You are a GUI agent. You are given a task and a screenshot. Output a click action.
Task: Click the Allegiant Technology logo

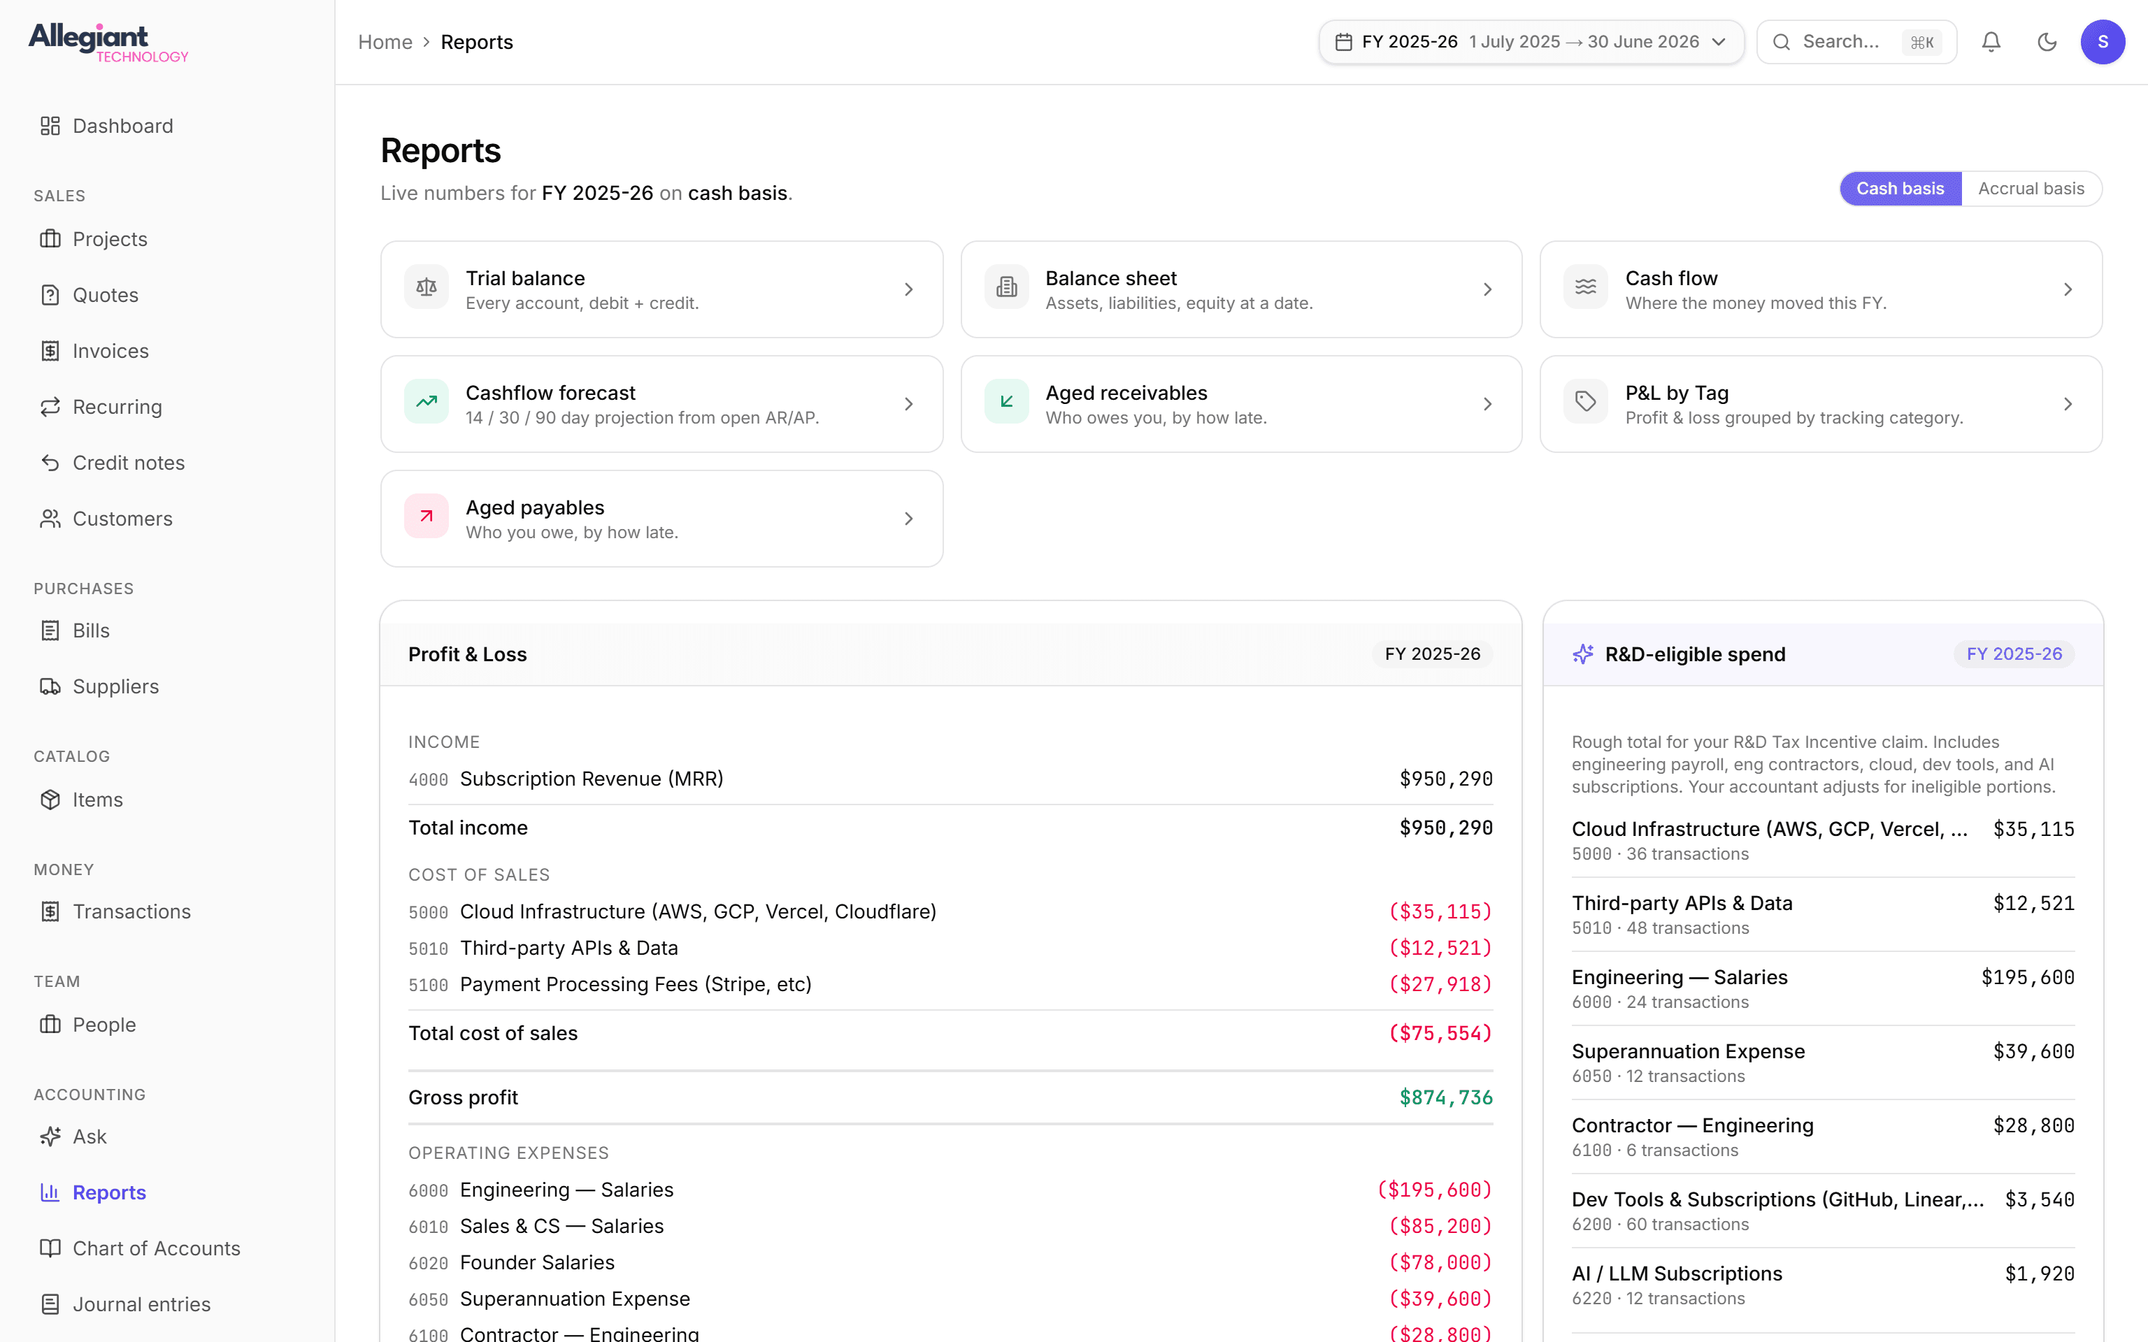108,43
